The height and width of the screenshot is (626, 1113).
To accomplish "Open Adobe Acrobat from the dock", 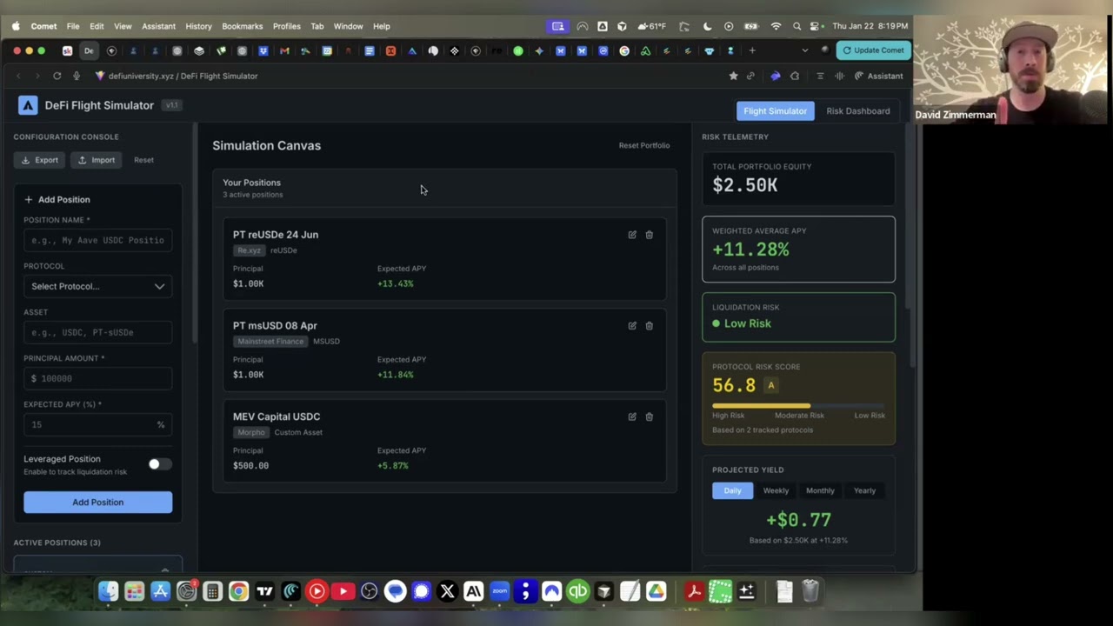I will click(694, 592).
